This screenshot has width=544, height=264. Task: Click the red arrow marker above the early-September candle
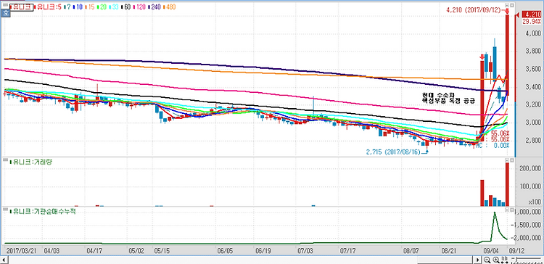tap(482, 57)
